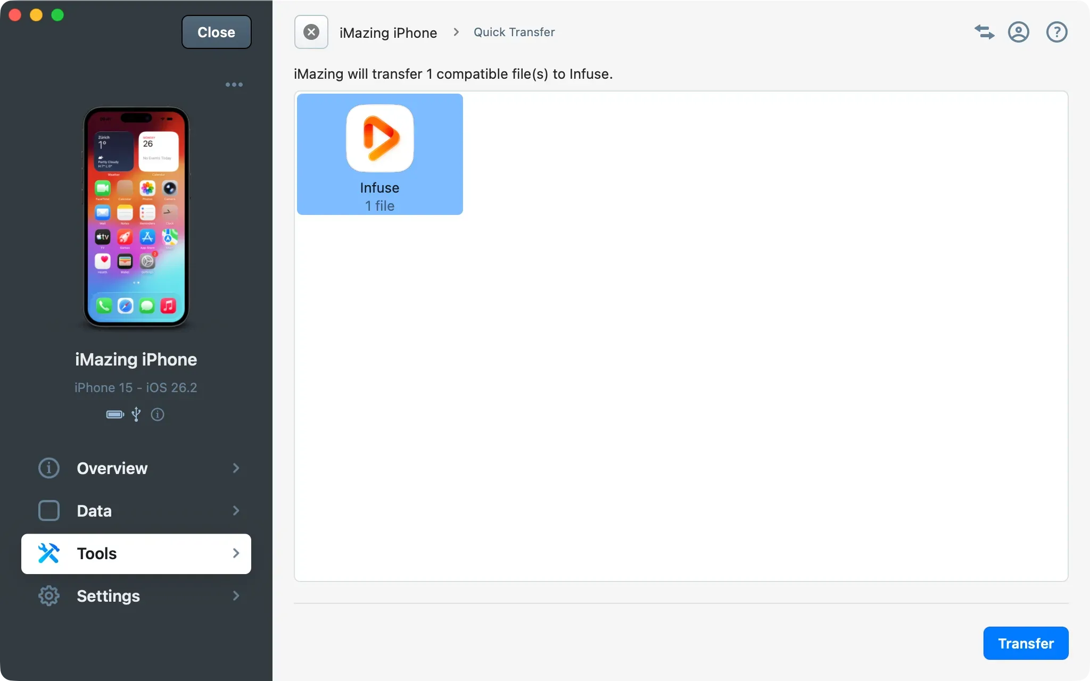Click the Close button above the phone
This screenshot has width=1090, height=681.
point(216,32)
